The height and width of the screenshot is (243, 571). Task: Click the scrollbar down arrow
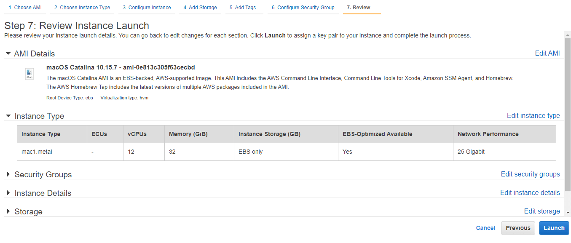(568, 213)
